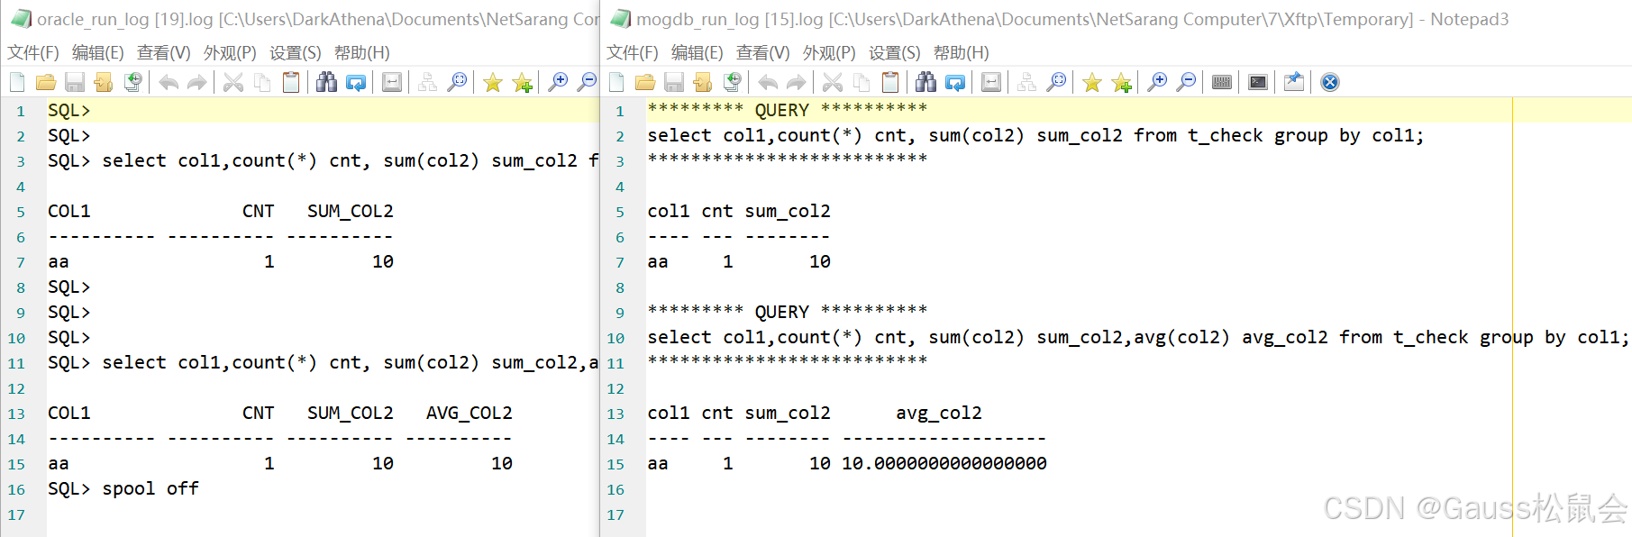This screenshot has height=537, width=1632.
Task: Click Browse file icon in mogdb_run_log window
Action: [703, 83]
